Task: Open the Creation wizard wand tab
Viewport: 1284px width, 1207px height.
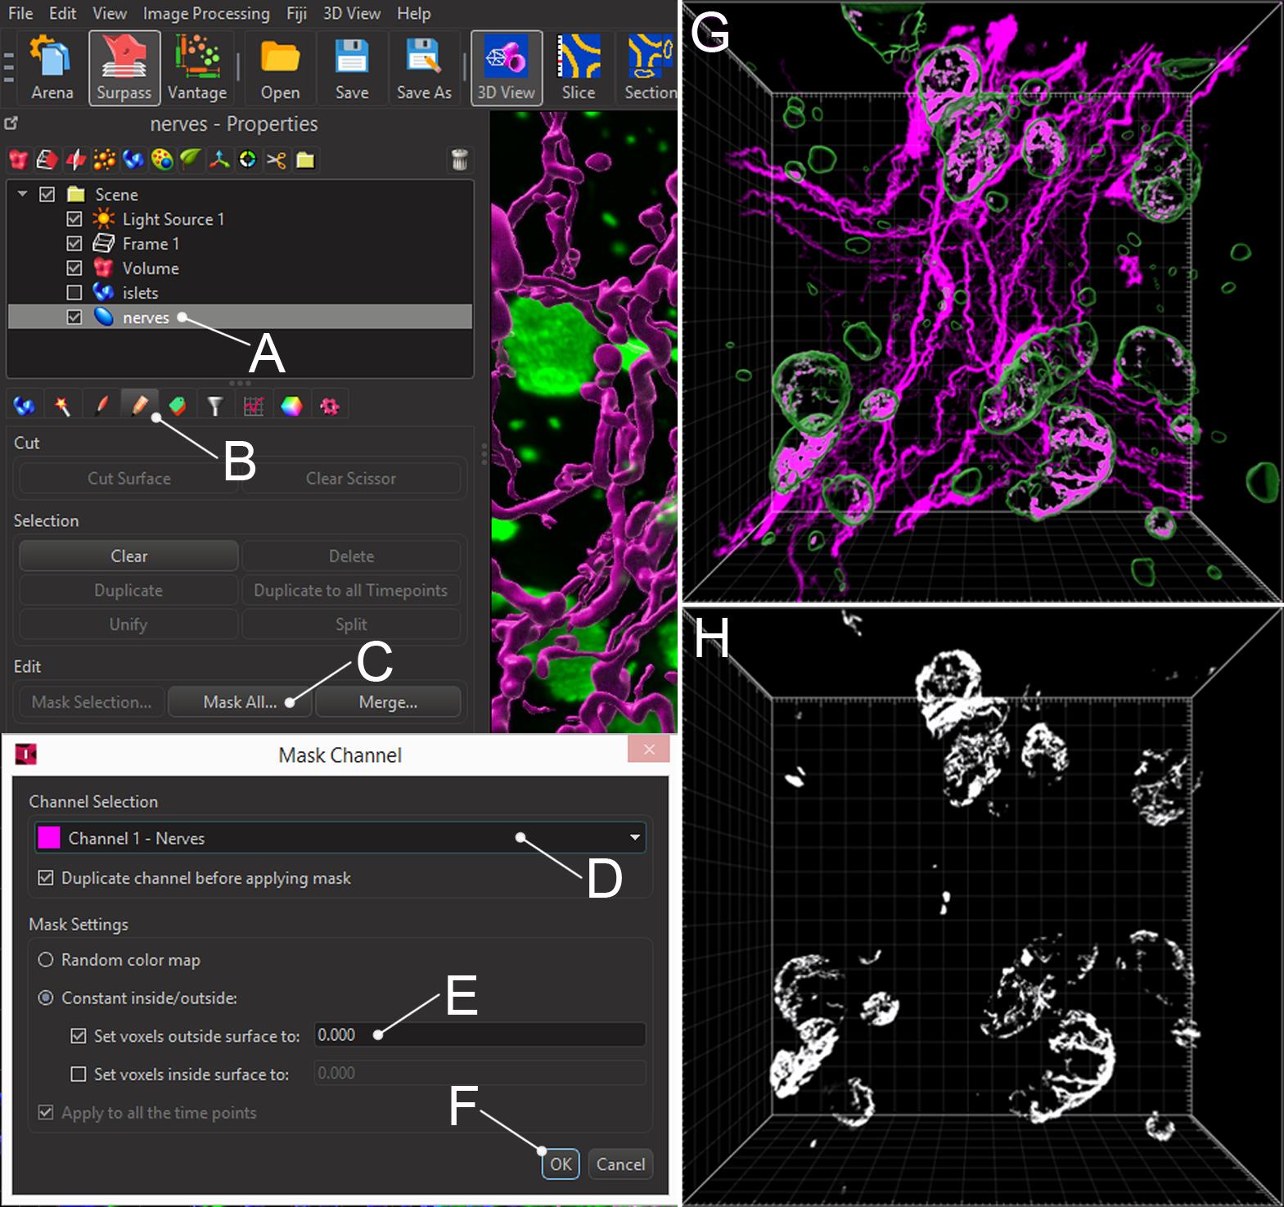Action: (x=62, y=405)
